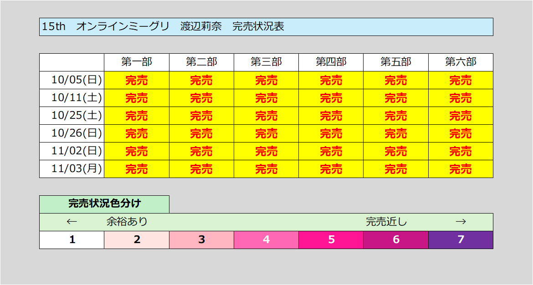This screenshot has width=533, height=285.
Task: Select 完売 cell for 10/26(日) 第四部
Action: (x=331, y=133)
